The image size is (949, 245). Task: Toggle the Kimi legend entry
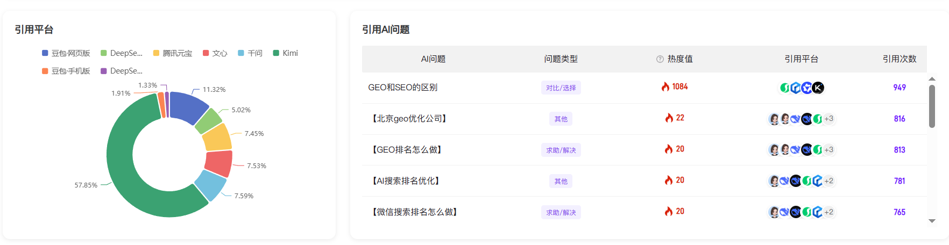pos(286,53)
